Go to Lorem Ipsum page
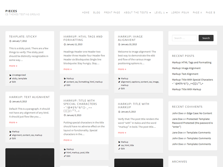This screenshot has width=223, height=167. (180, 13)
